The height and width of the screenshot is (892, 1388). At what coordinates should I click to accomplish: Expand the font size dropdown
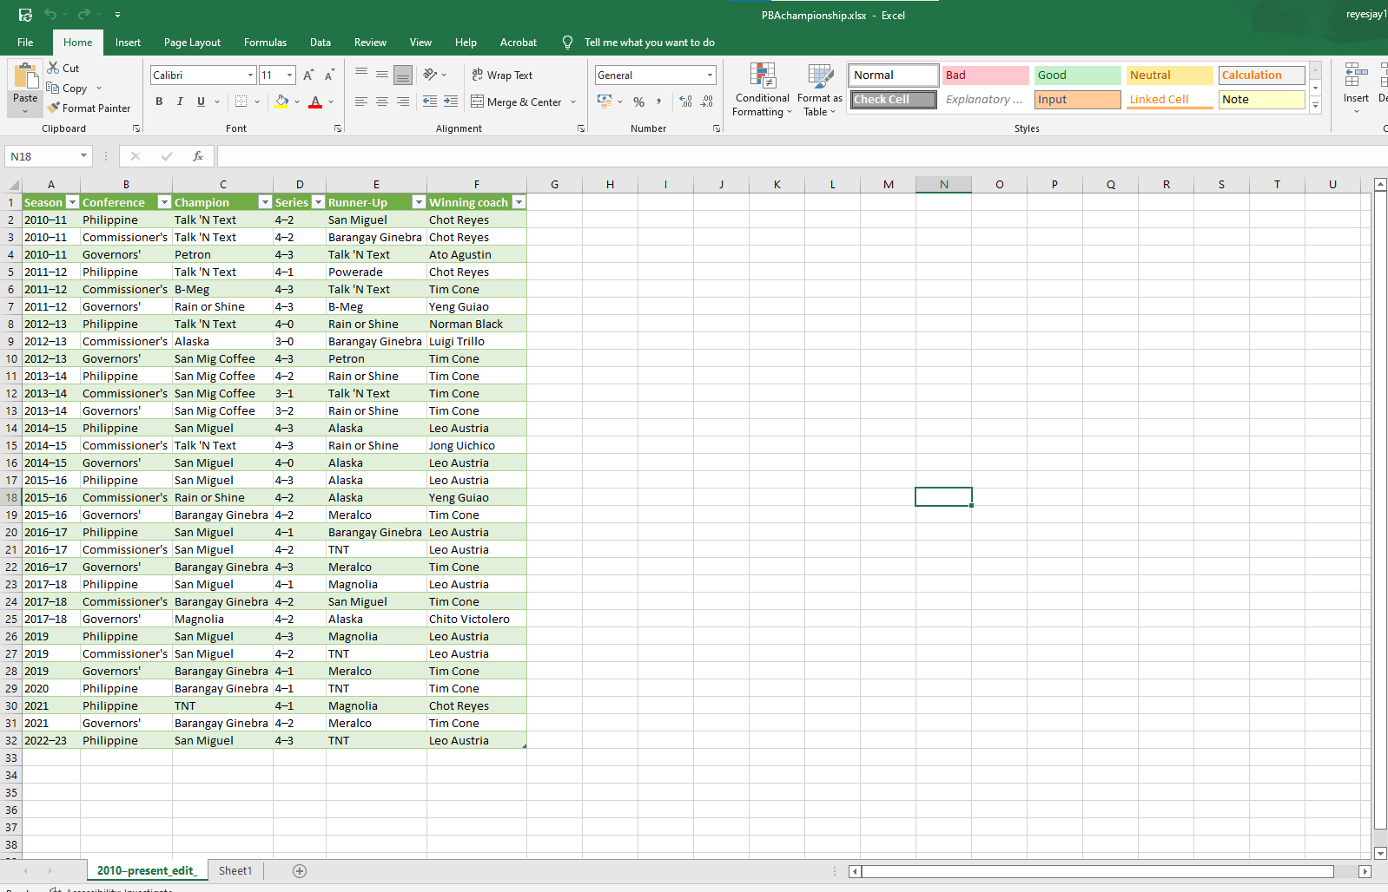289,75
